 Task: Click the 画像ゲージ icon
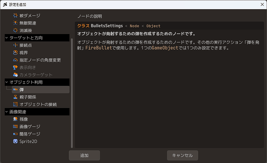pos(15,126)
